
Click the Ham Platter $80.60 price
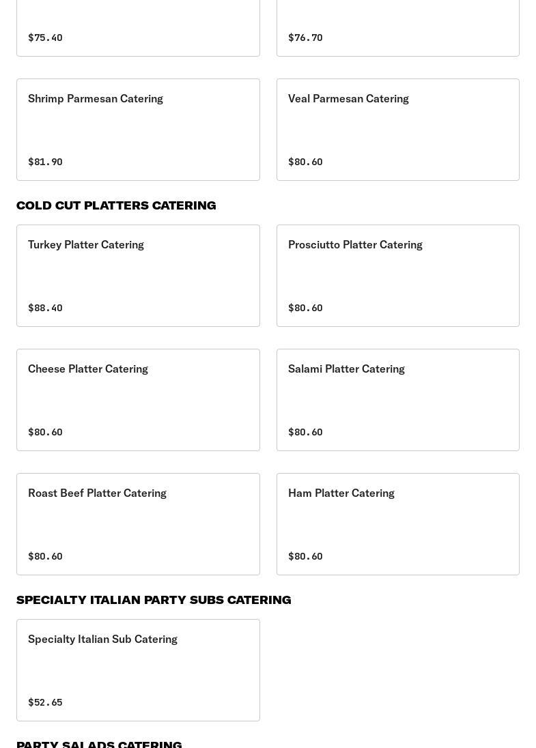point(305,556)
